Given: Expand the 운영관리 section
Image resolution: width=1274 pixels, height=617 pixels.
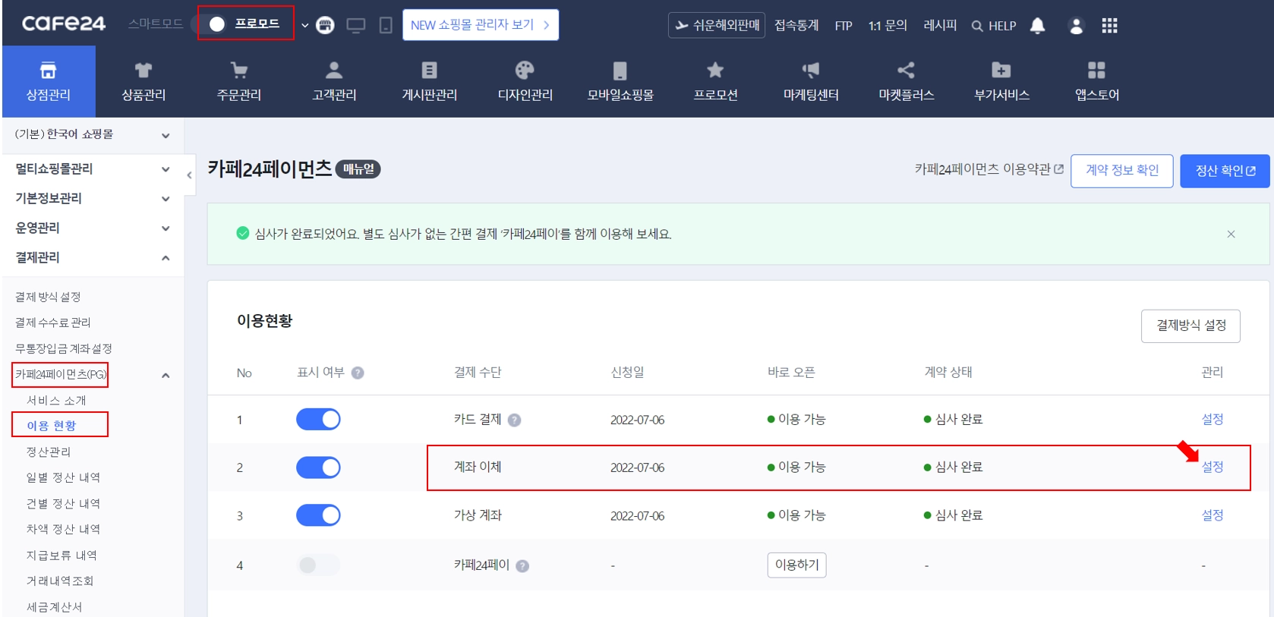Looking at the screenshot, I should click(93, 228).
